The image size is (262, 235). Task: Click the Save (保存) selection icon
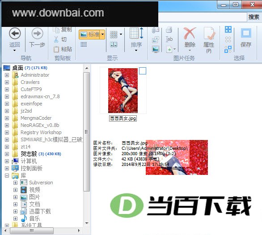[x=246, y=33]
